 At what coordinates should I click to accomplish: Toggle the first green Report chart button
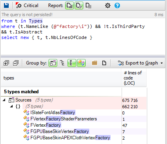click(69, 6)
